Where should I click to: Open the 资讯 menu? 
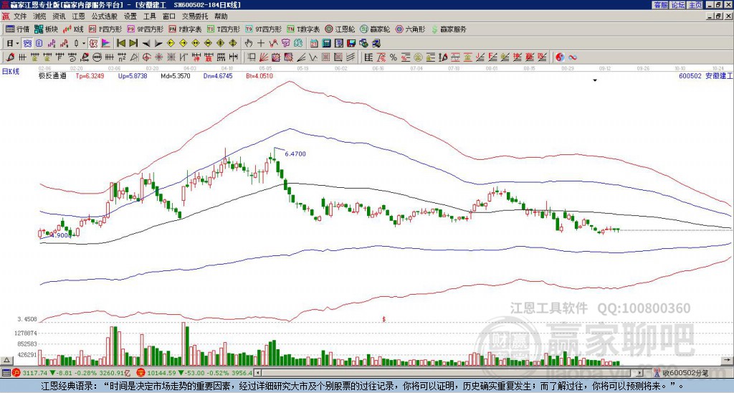(x=59, y=16)
